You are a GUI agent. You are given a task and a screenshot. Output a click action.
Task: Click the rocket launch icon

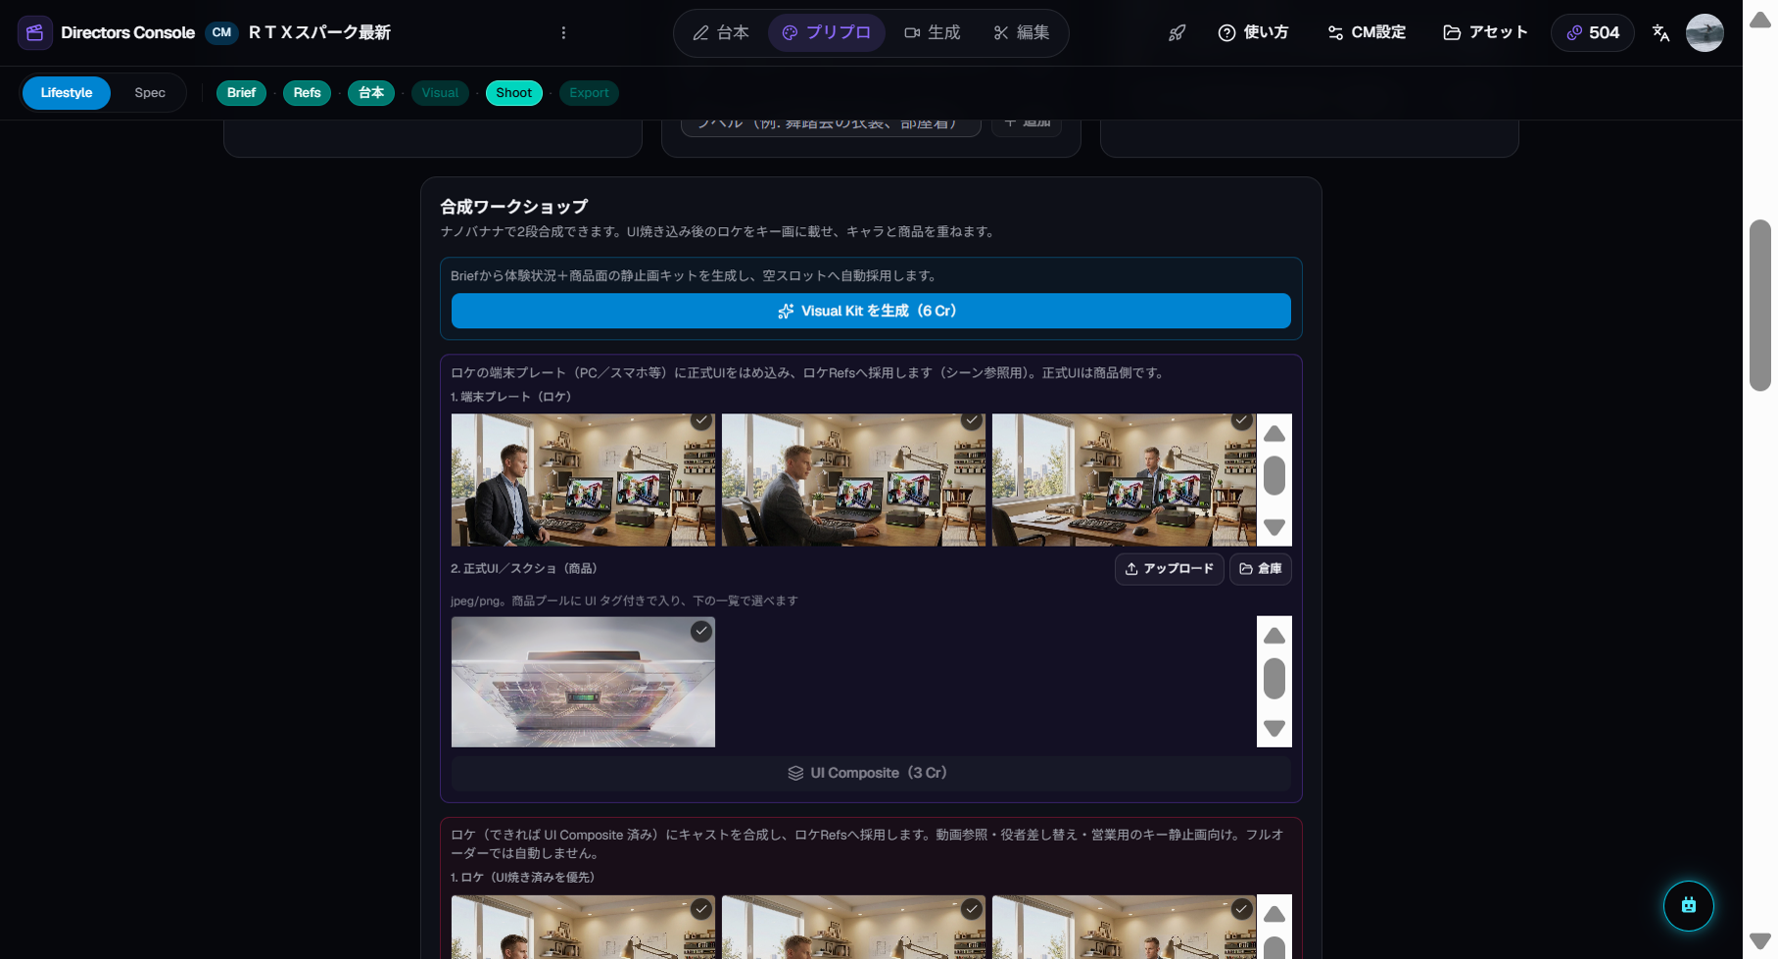(1177, 32)
